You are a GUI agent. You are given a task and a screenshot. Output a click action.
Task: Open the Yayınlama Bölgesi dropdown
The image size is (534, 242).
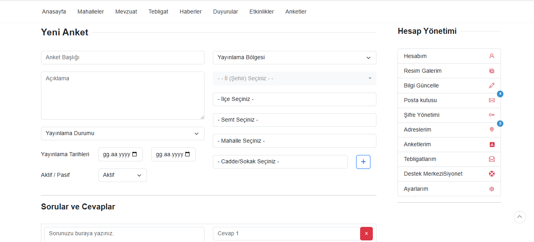click(x=294, y=58)
